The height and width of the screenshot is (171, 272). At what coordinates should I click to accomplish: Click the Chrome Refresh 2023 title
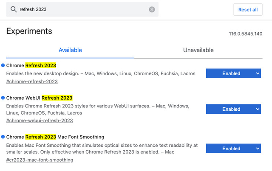point(31,65)
